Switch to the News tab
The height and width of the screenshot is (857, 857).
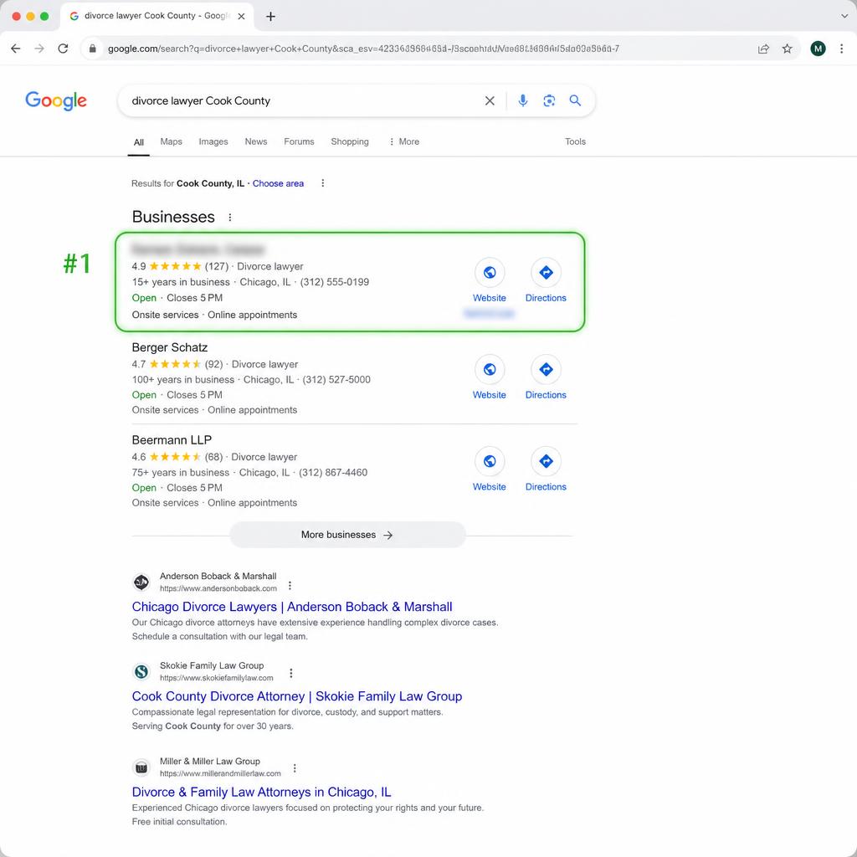click(x=256, y=141)
